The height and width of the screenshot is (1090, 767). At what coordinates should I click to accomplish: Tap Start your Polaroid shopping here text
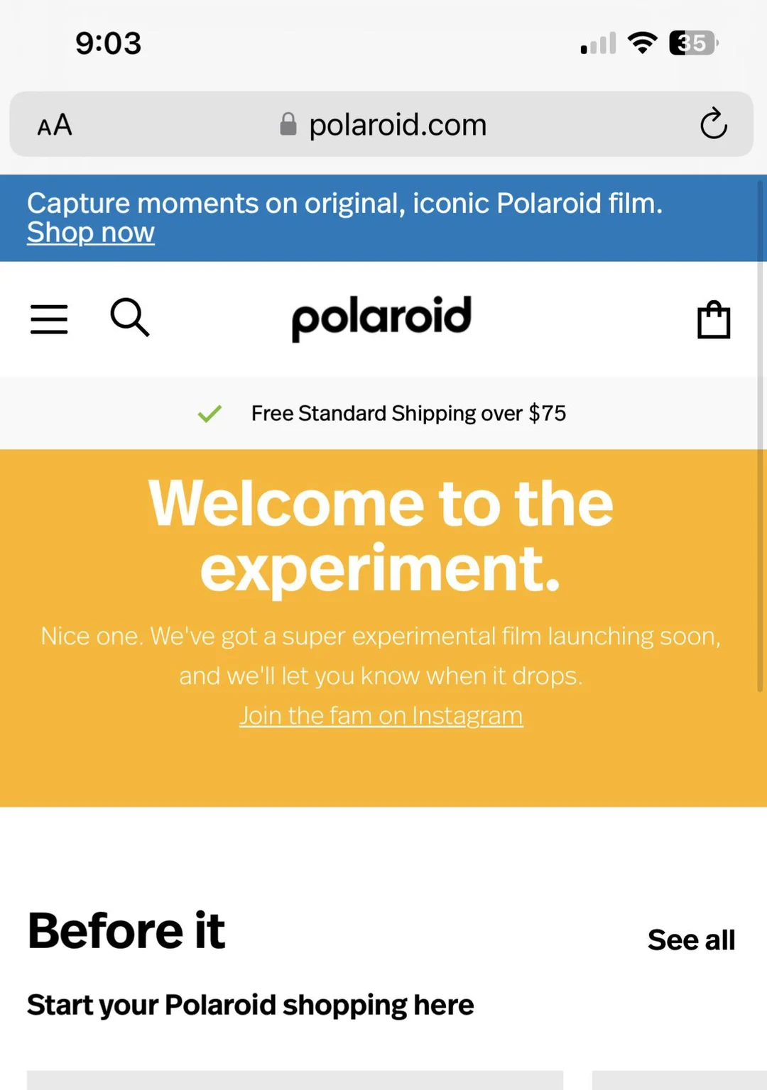point(250,1004)
